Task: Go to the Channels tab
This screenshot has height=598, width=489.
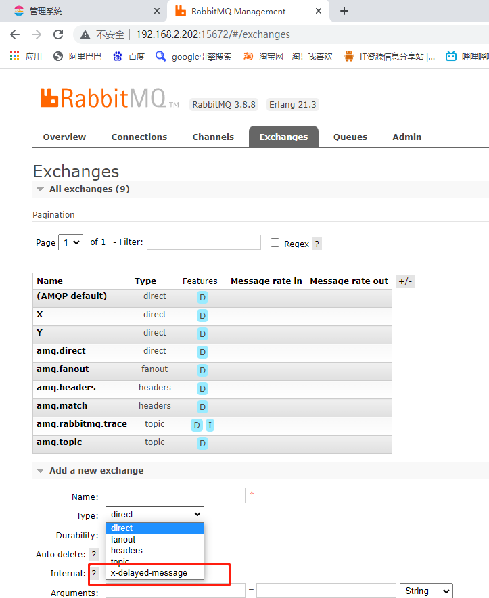Action: click(x=213, y=137)
